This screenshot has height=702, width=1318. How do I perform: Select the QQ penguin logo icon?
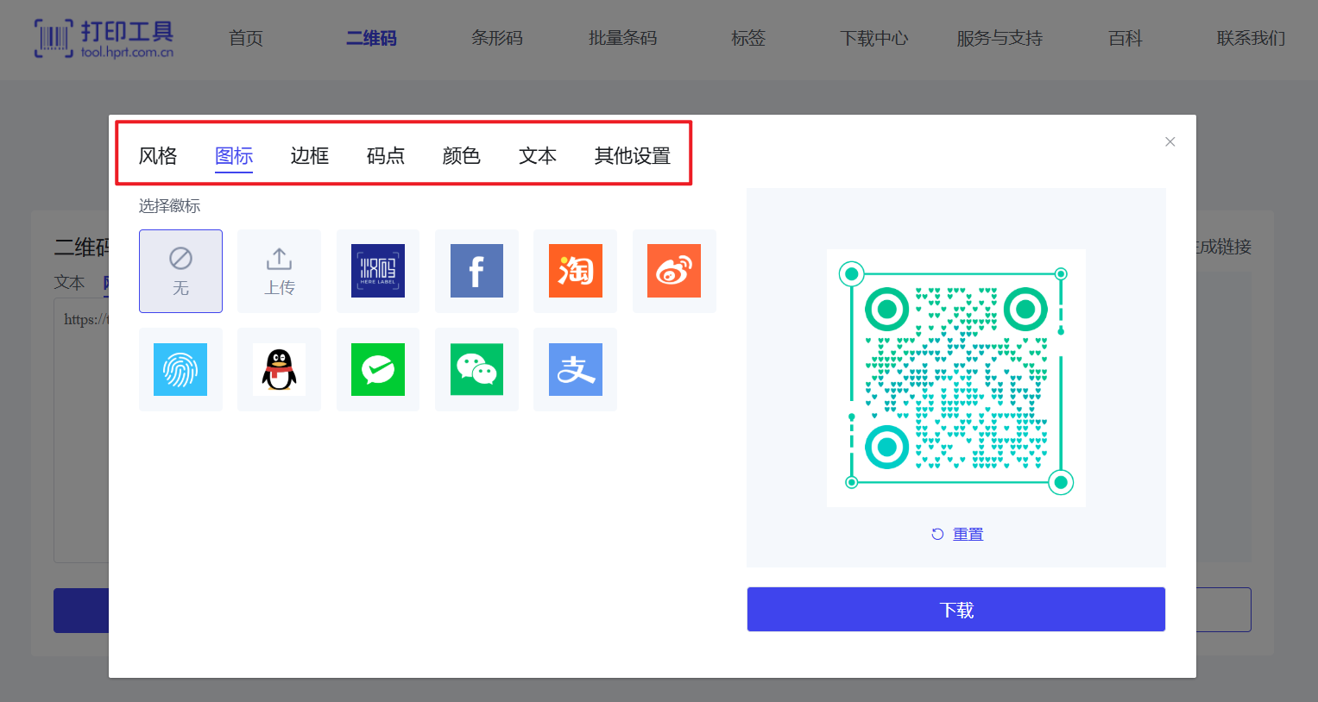pyautogui.click(x=279, y=369)
